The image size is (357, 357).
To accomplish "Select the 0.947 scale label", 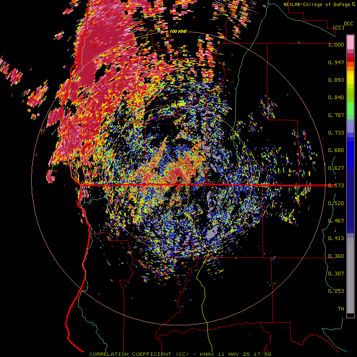I will (x=336, y=62).
